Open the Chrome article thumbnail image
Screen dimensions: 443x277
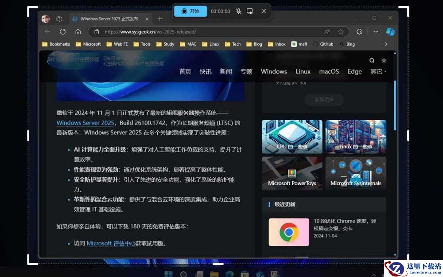(x=289, y=232)
